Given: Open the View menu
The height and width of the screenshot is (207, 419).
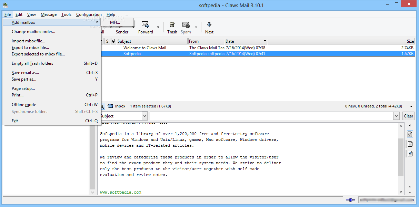Looking at the screenshot, I should click(x=31, y=14).
